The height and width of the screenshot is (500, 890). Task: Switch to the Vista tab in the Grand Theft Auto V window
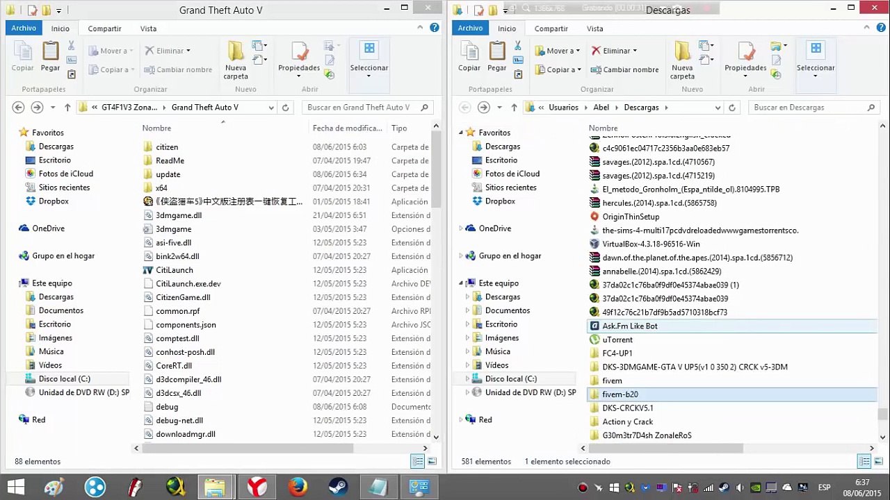tap(148, 28)
